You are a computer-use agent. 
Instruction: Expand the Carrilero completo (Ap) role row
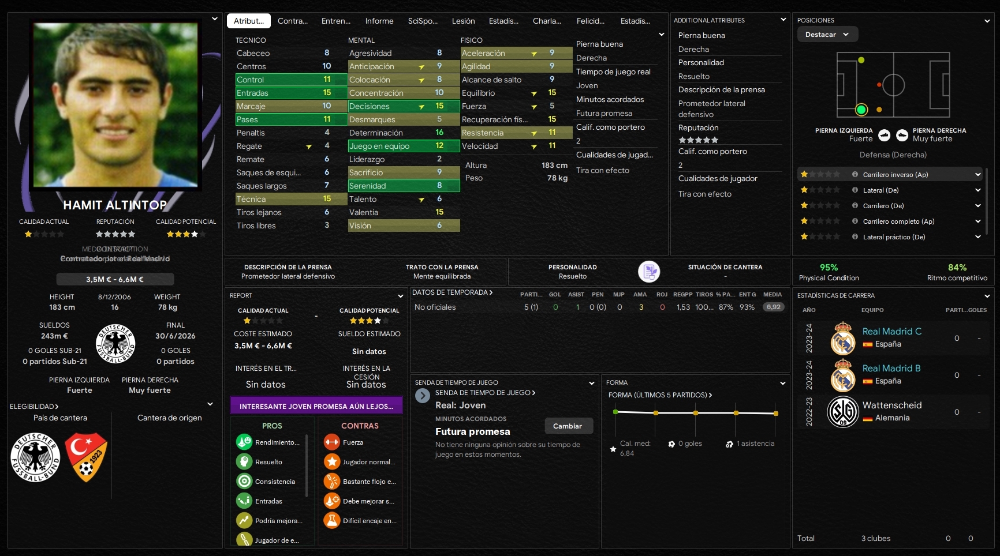(x=977, y=221)
